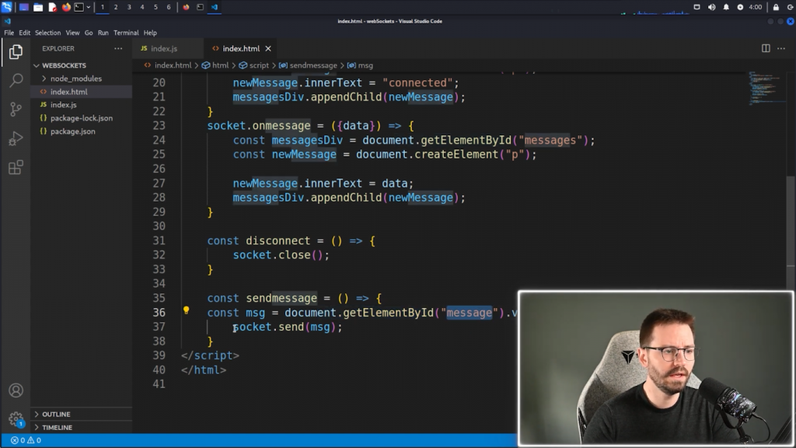This screenshot has width=796, height=448.
Task: Open the Go menu
Action: pyautogui.click(x=89, y=33)
